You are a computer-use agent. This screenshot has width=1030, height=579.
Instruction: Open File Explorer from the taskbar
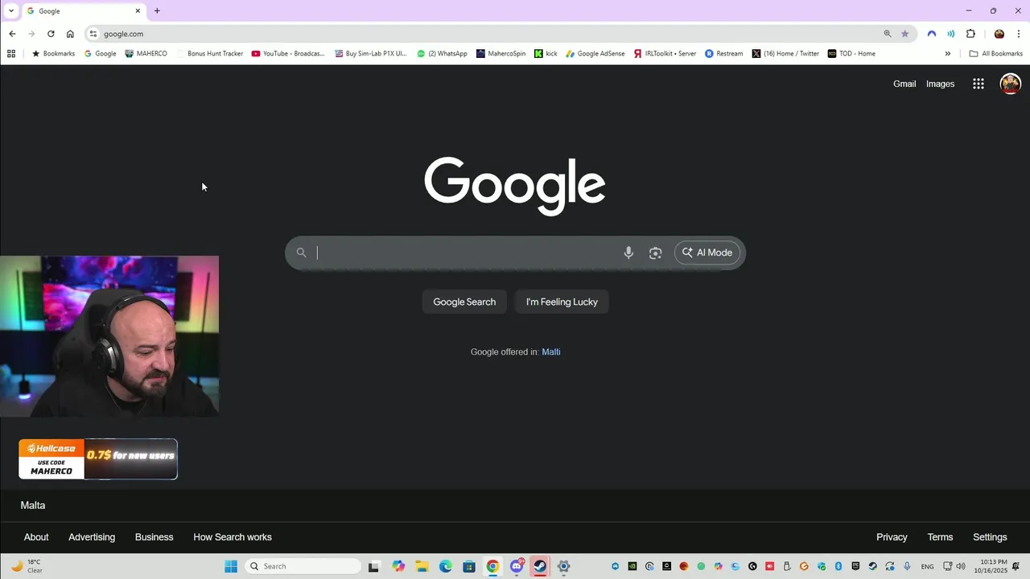[x=422, y=566]
